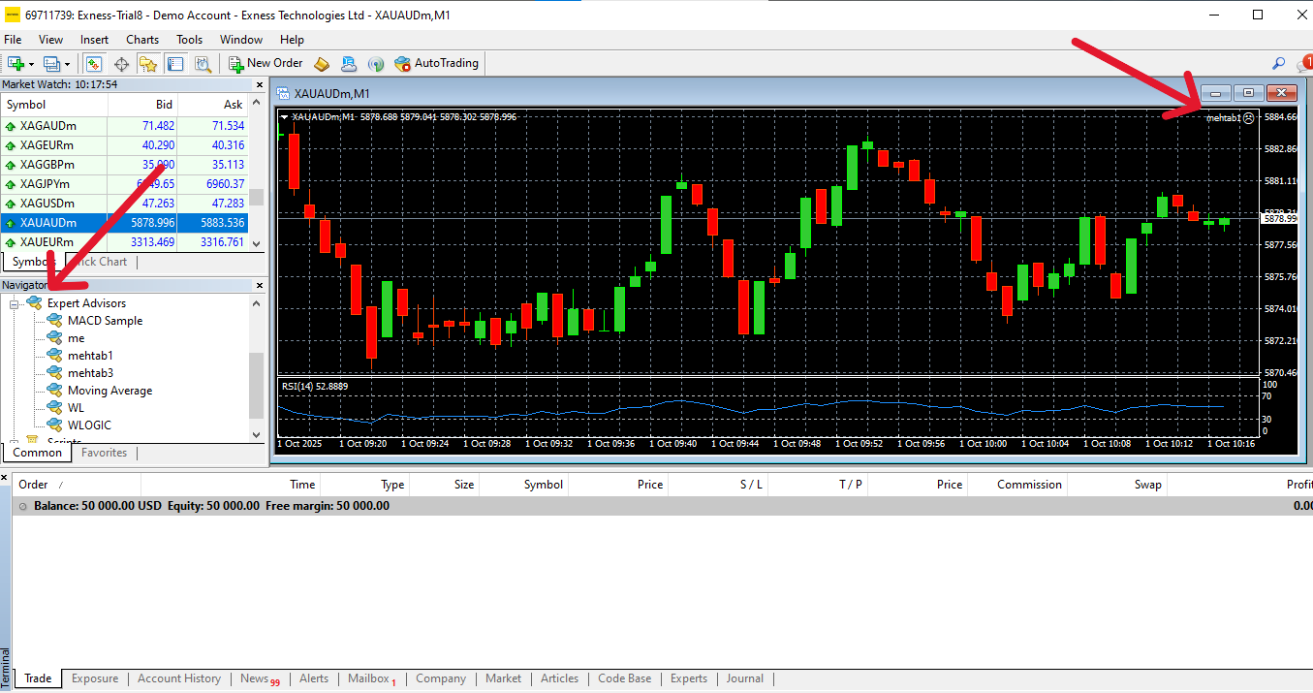Open the new chart dropdown arrow

(31, 64)
